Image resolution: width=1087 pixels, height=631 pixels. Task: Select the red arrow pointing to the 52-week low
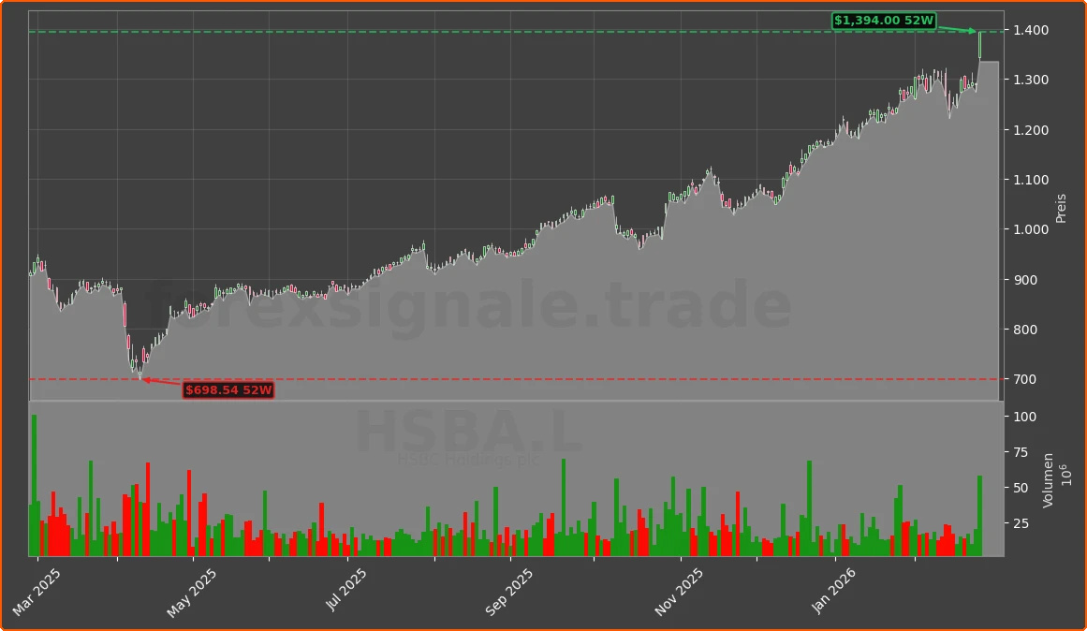[164, 382]
